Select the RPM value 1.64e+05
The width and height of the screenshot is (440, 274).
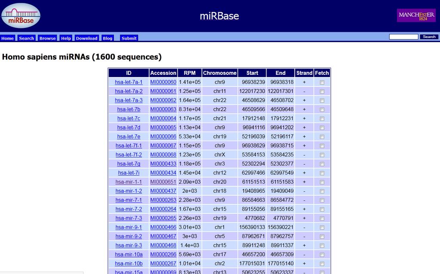pyautogui.click(x=189, y=100)
